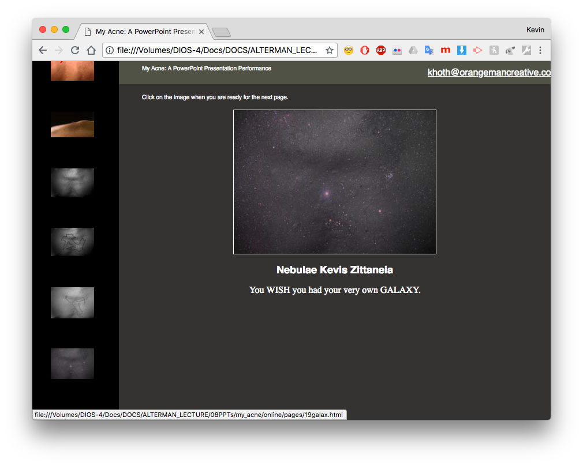Bookmark this page with the star
Image resolution: width=583 pixels, height=466 pixels.
point(330,50)
